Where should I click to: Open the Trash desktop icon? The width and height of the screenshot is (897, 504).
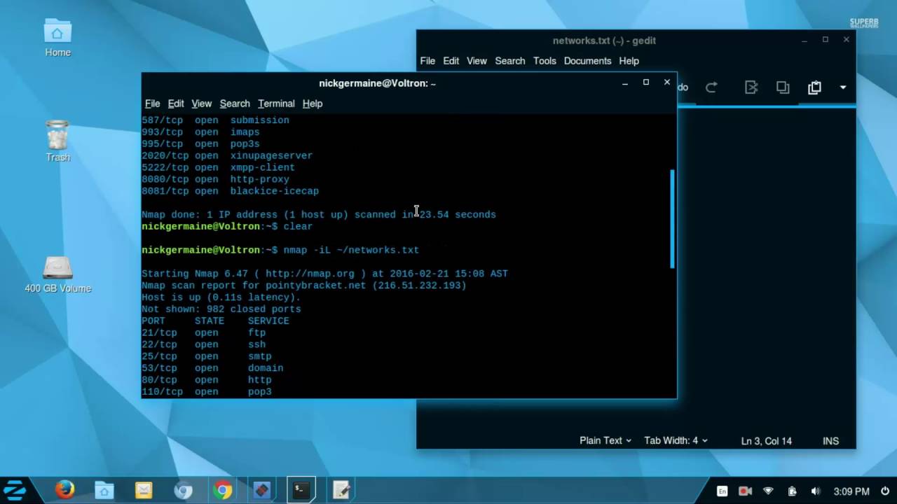pyautogui.click(x=57, y=141)
